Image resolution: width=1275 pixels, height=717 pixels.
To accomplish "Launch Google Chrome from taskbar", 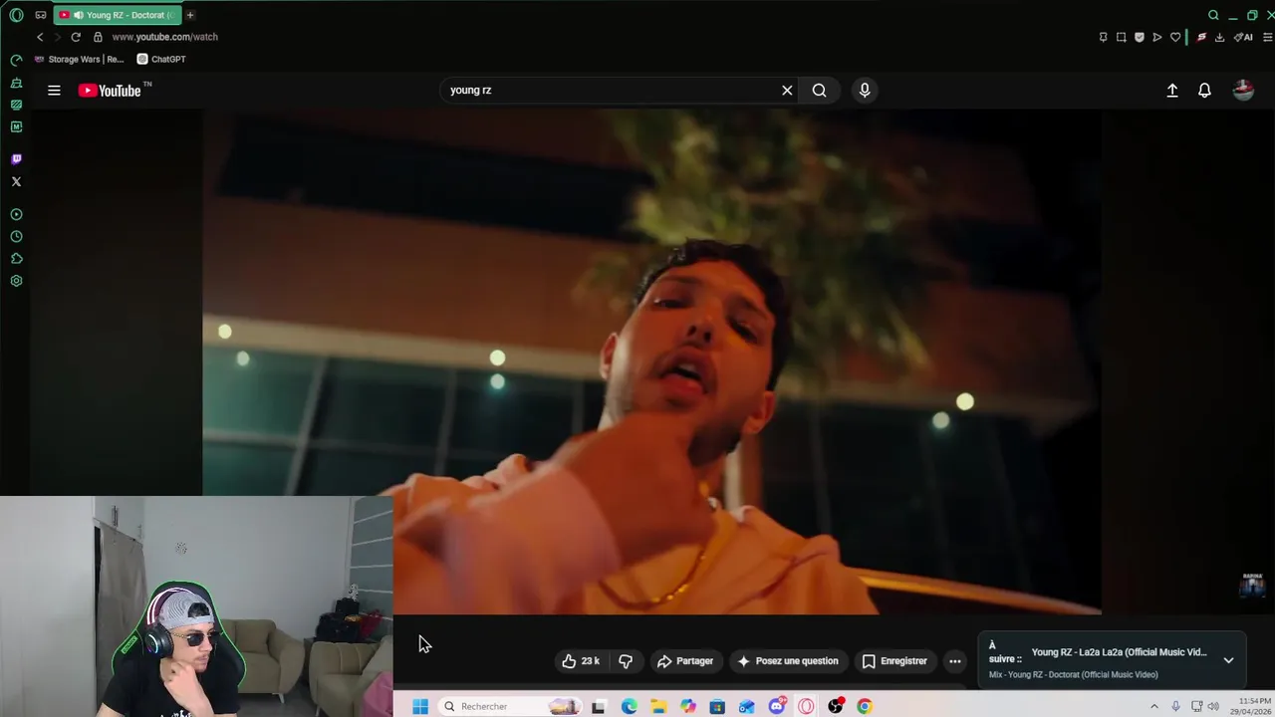I will tap(865, 706).
